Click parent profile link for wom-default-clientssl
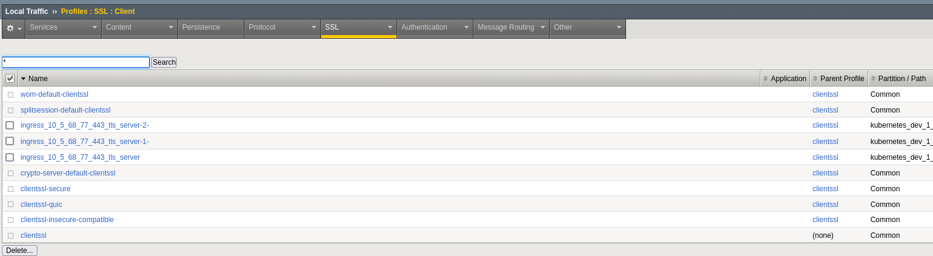This screenshot has width=933, height=256. [x=825, y=94]
